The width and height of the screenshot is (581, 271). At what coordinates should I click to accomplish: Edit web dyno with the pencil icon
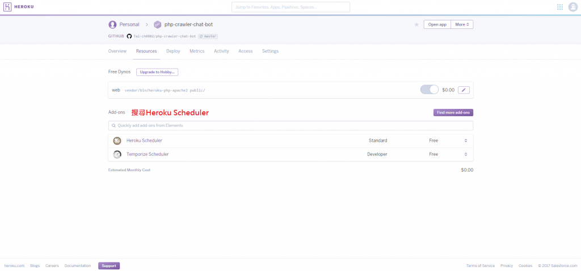pos(464,90)
